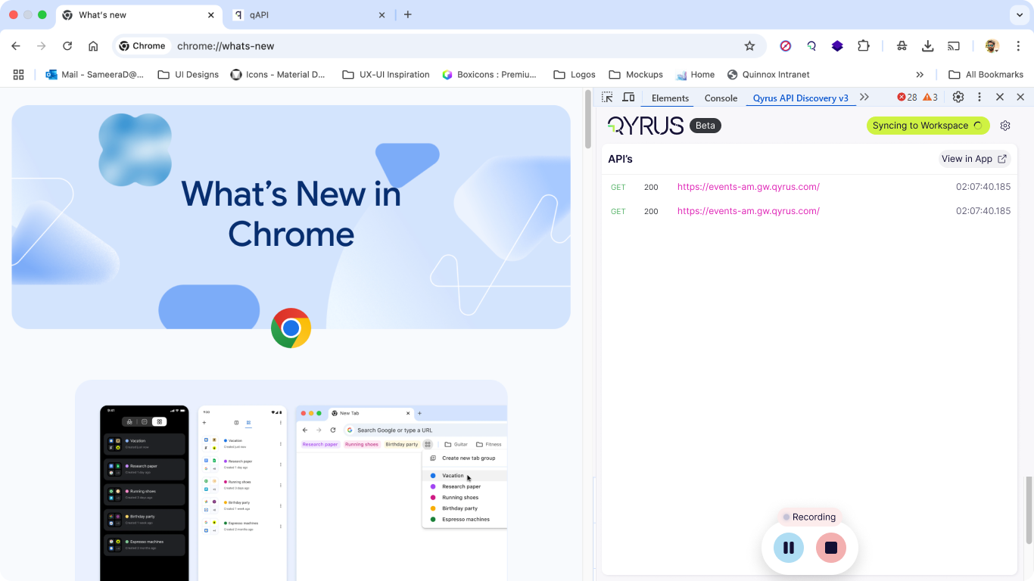Open the Elements tab in DevTools

(670, 98)
